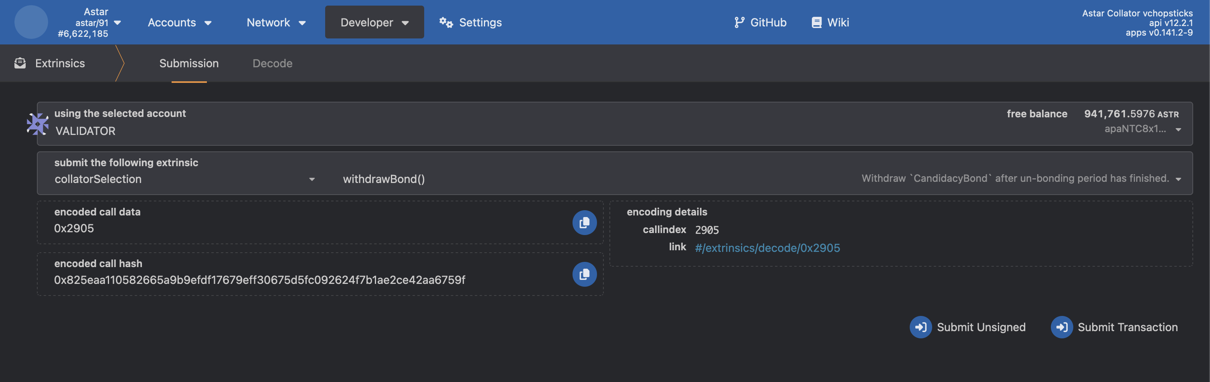Select the Submission tab

click(189, 63)
